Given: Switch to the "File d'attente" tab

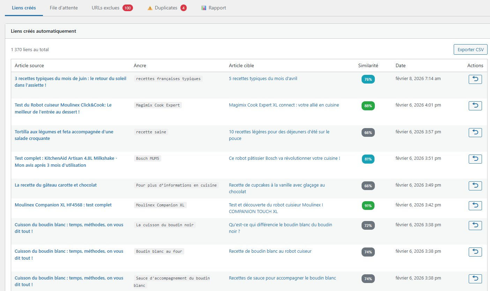Looking at the screenshot, I should click(64, 7).
